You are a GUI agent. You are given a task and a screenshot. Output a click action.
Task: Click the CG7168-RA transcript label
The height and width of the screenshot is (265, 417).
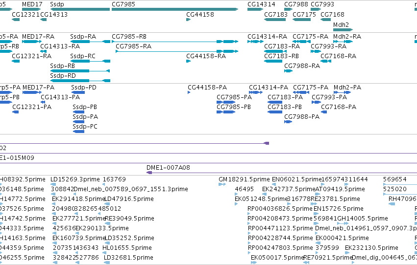(x=338, y=56)
